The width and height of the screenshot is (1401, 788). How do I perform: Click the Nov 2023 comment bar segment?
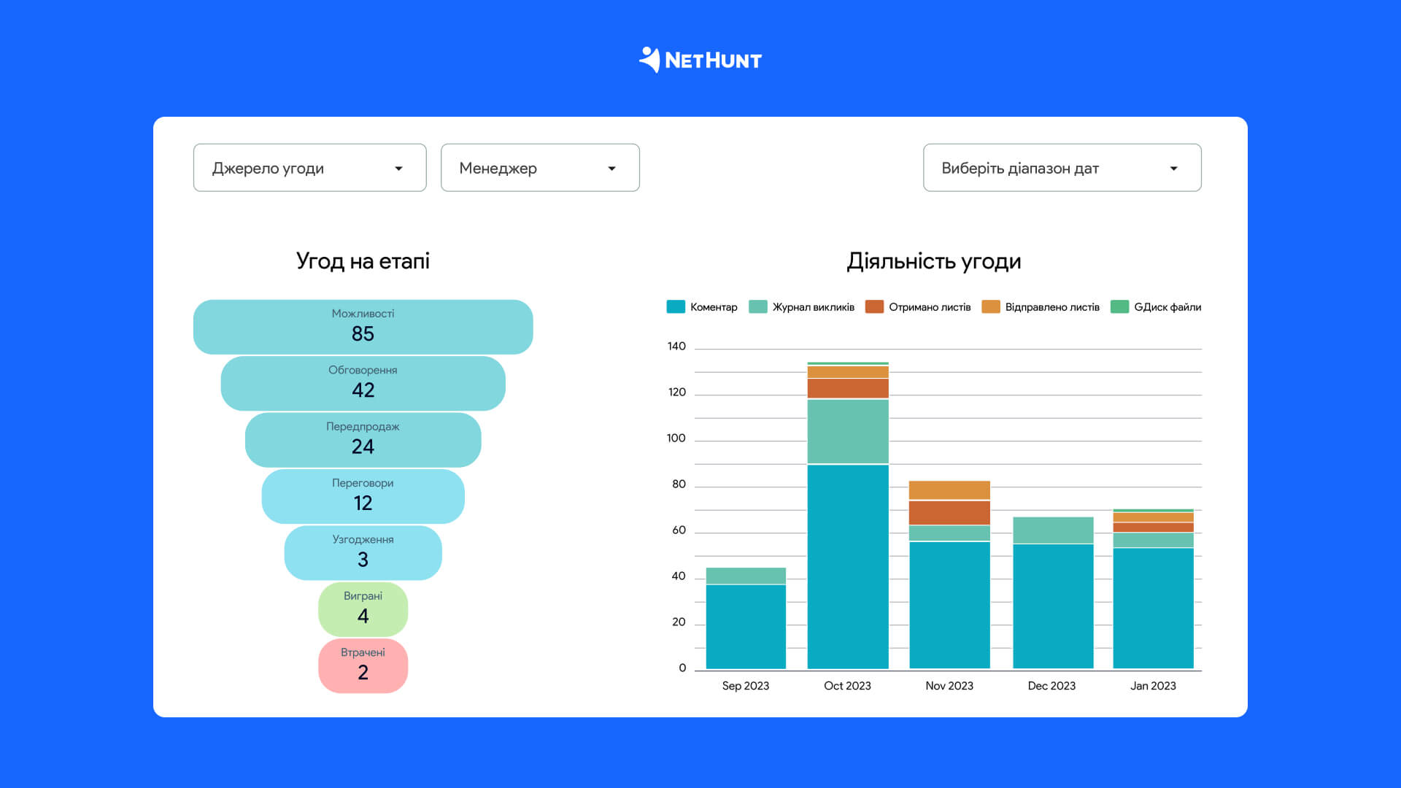point(949,605)
